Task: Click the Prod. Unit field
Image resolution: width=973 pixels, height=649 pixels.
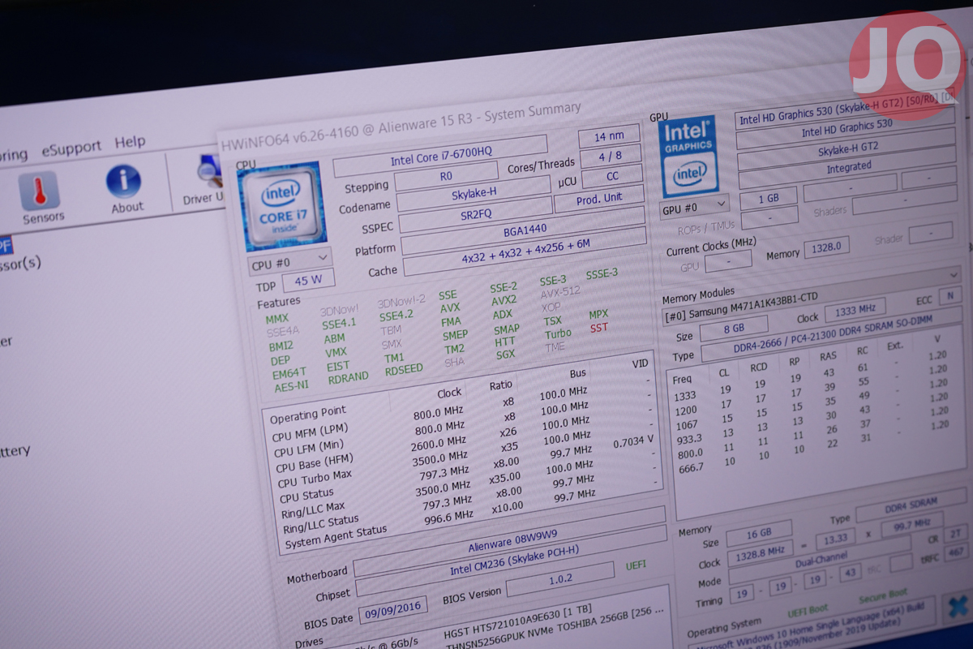Action: coord(600,198)
